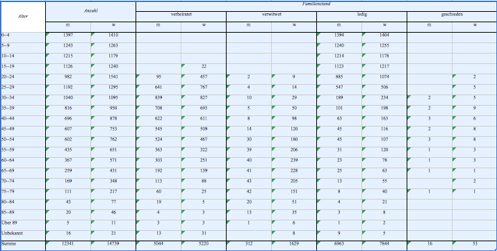
Task: Select cell 22 in the 15--19 row
Action: tap(204, 69)
